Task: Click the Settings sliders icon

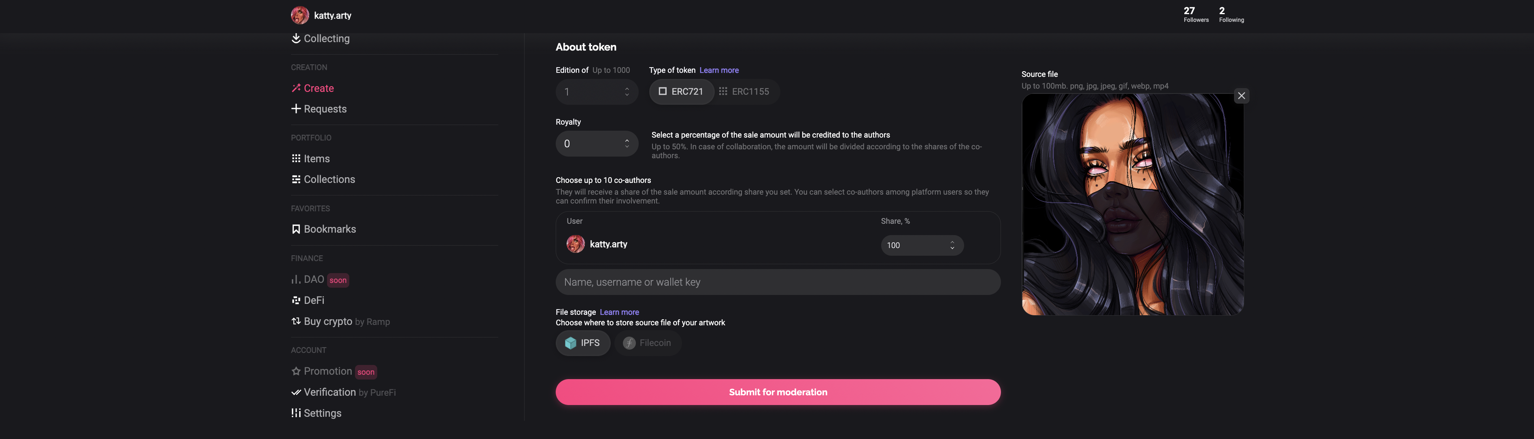Action: [295, 413]
